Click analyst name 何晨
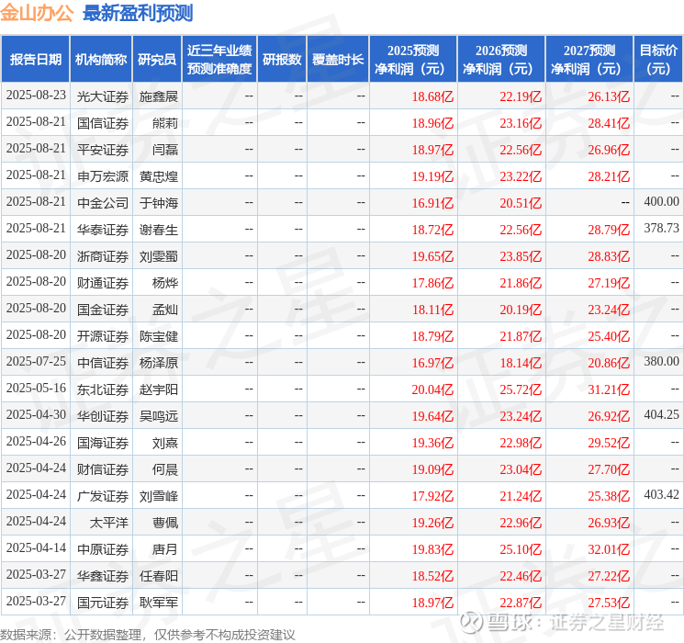 click(165, 469)
